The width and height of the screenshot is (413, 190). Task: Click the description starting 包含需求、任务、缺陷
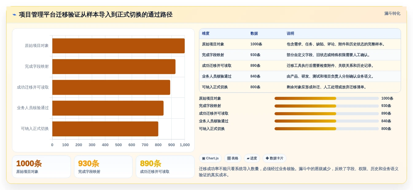coord(336,44)
